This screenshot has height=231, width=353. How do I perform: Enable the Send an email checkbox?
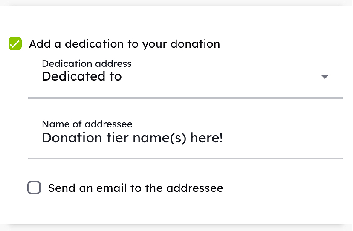(34, 188)
